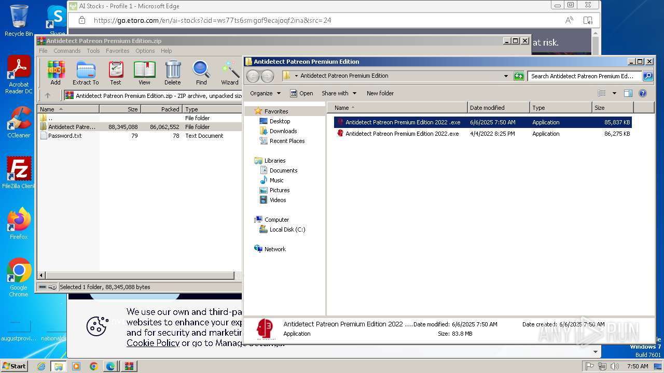Click the WinRAR icon in the taskbar
Screen dimensions: 664x373
(128, 366)
